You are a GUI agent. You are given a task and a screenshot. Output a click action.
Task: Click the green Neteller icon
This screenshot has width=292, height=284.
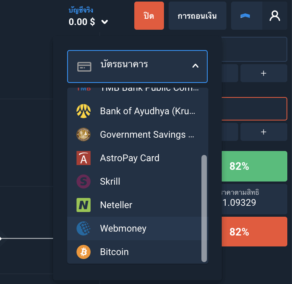click(x=84, y=205)
